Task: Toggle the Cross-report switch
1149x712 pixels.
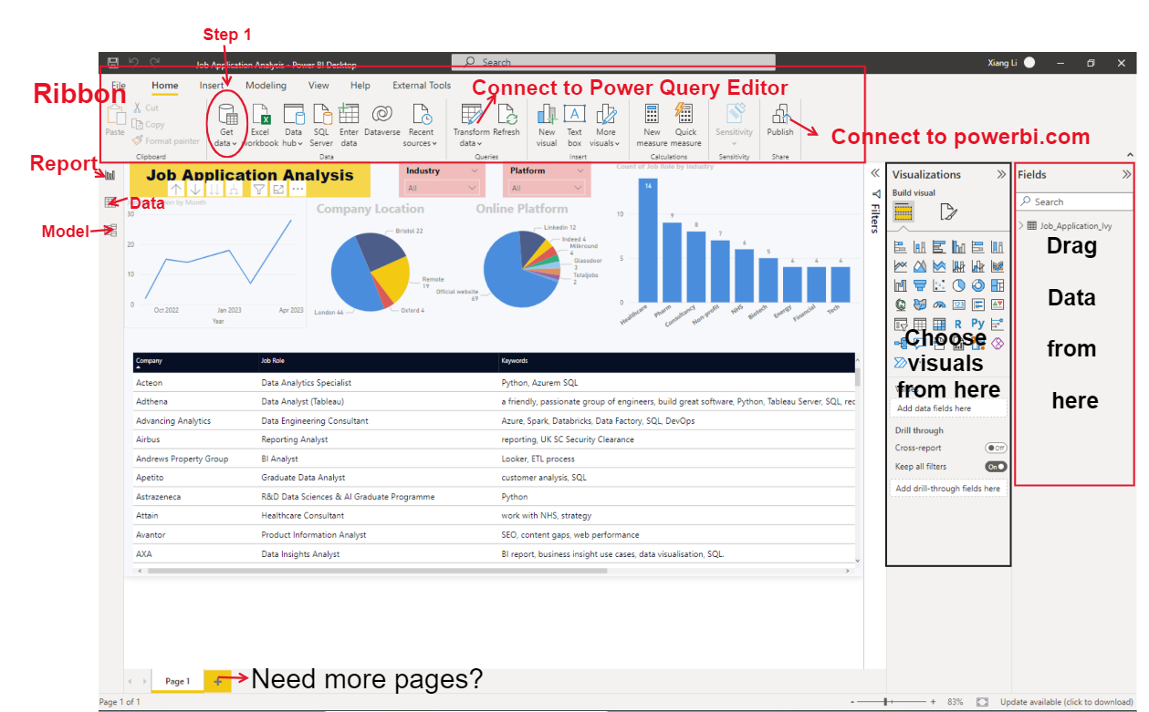Action: point(995,448)
